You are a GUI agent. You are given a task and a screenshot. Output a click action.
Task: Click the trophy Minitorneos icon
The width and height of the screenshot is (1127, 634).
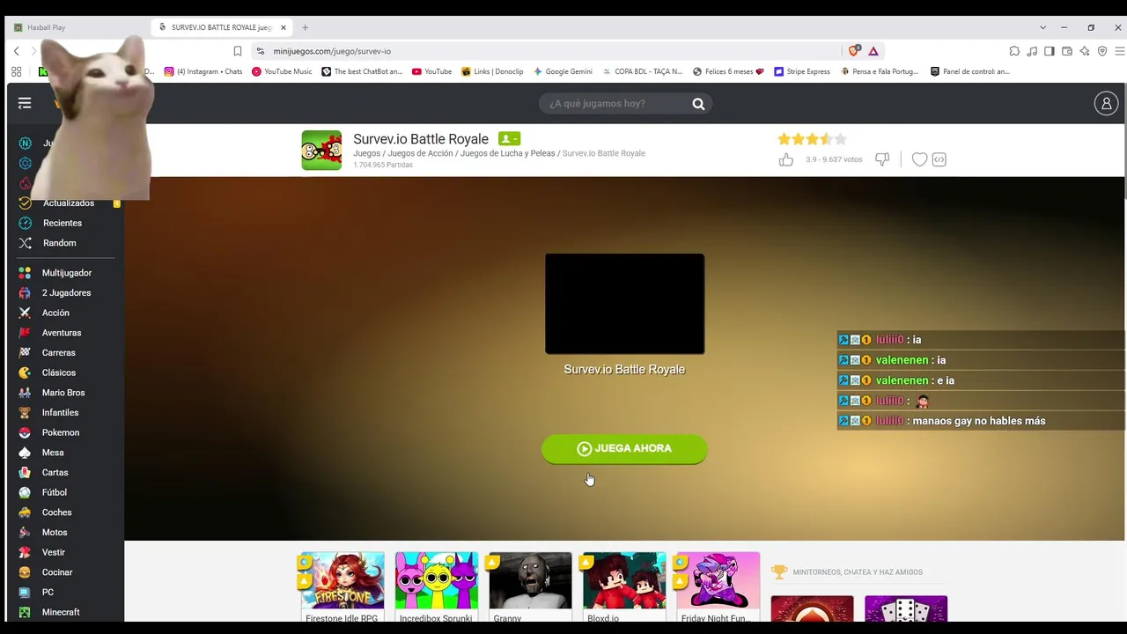tap(779, 572)
